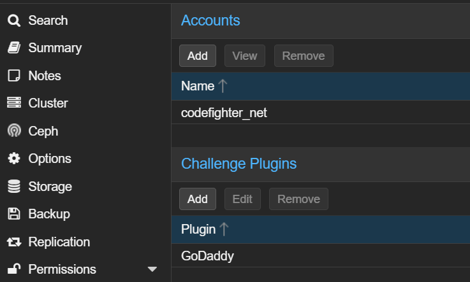
Task: Expand the Permissions submenu arrow
Action: [x=152, y=269]
